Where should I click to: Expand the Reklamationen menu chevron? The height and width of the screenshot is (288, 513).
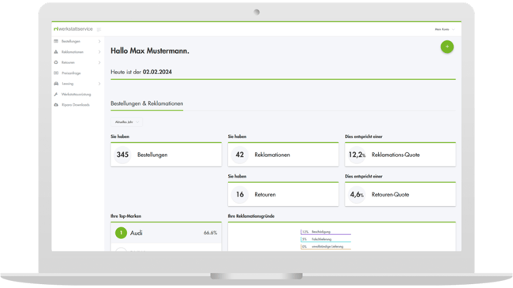[x=99, y=52]
